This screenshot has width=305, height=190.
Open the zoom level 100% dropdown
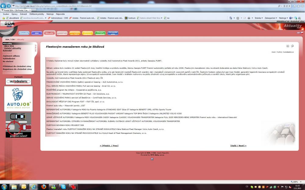click(x=301, y=182)
